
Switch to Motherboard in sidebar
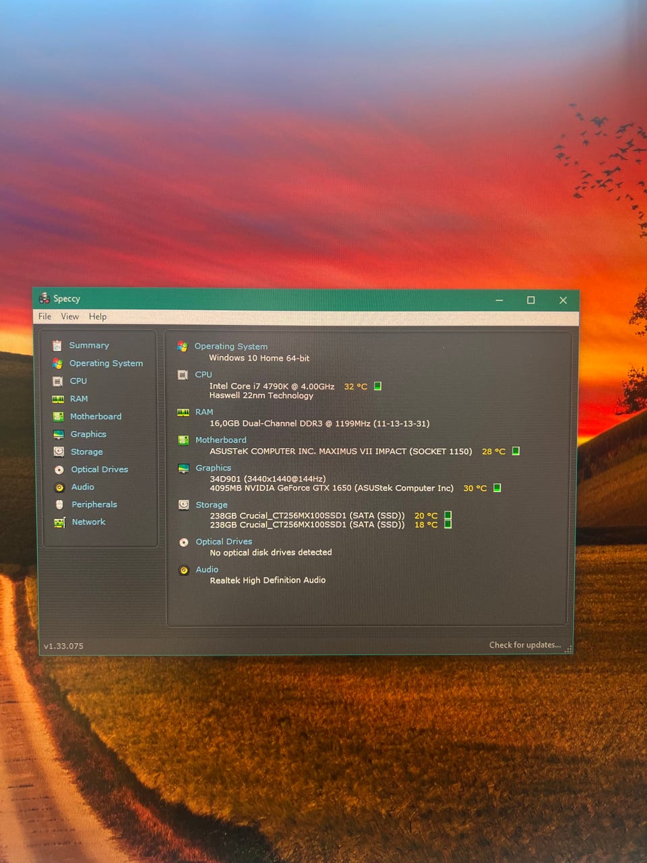96,417
